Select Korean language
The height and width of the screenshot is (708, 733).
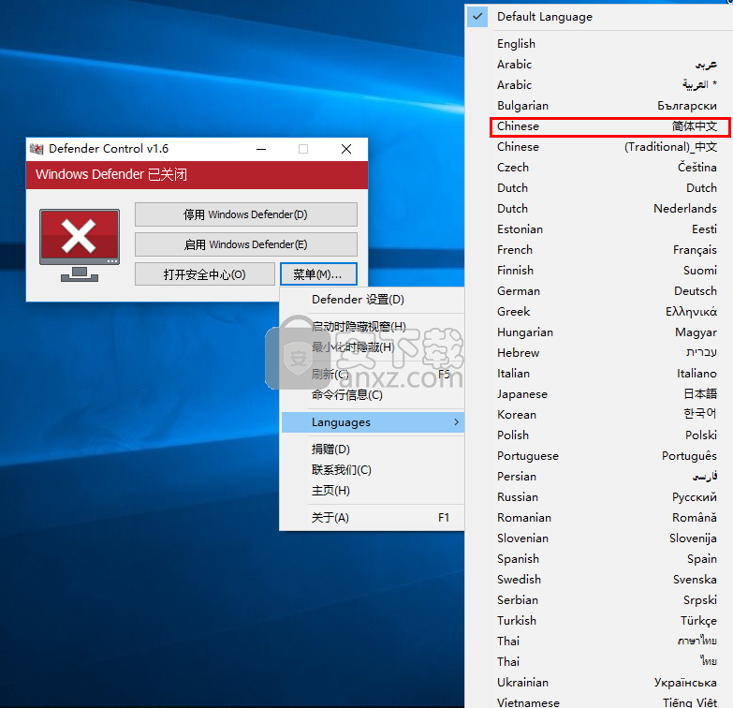coord(600,415)
